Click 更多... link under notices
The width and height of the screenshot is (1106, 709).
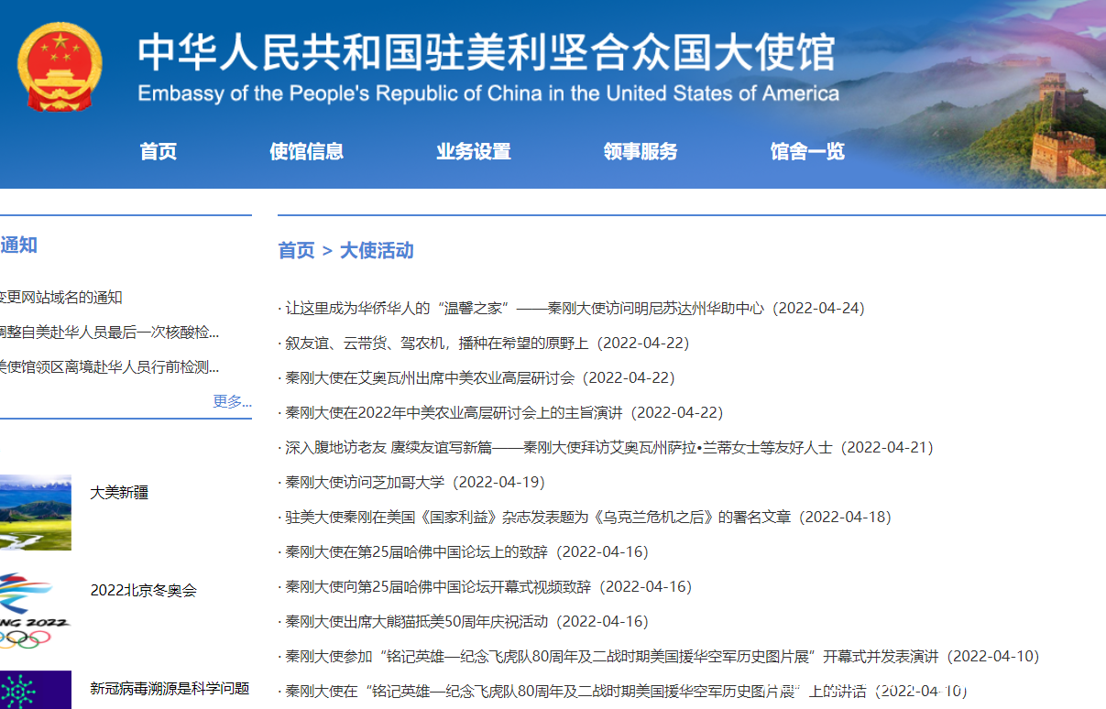click(x=232, y=401)
